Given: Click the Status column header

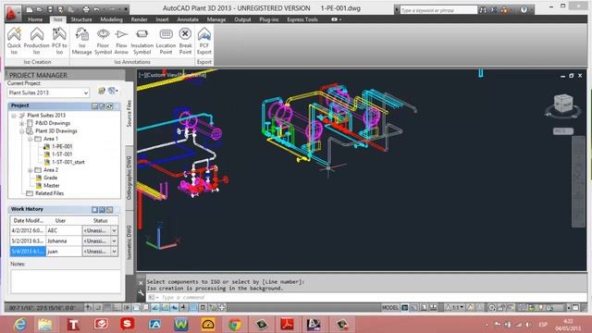Looking at the screenshot, I should [101, 220].
